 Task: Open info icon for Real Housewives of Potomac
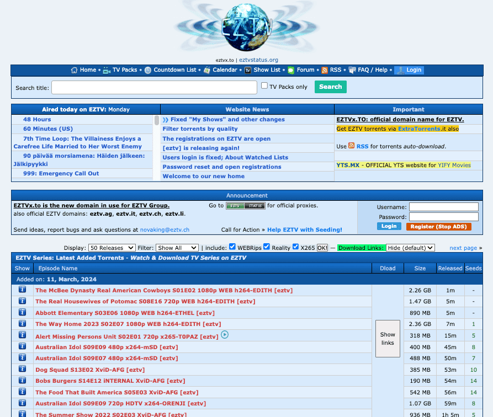point(22,301)
